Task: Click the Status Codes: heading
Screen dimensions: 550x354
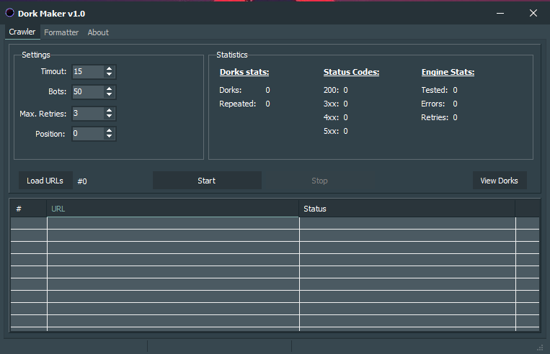Action: click(351, 72)
